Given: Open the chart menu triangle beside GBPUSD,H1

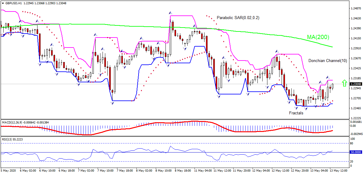Looking at the screenshot, I should click(3, 3).
